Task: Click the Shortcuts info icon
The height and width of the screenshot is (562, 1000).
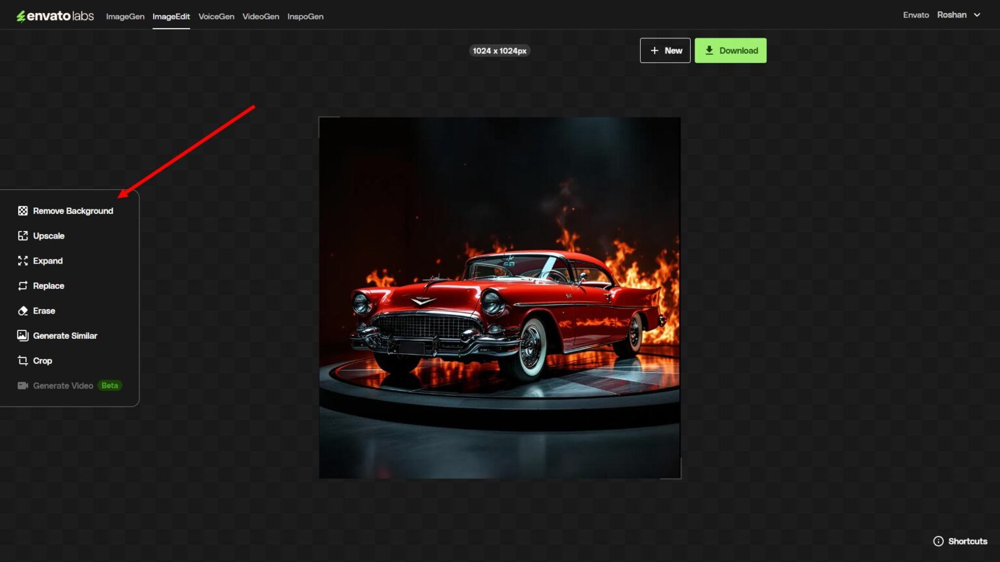Action: (938, 541)
